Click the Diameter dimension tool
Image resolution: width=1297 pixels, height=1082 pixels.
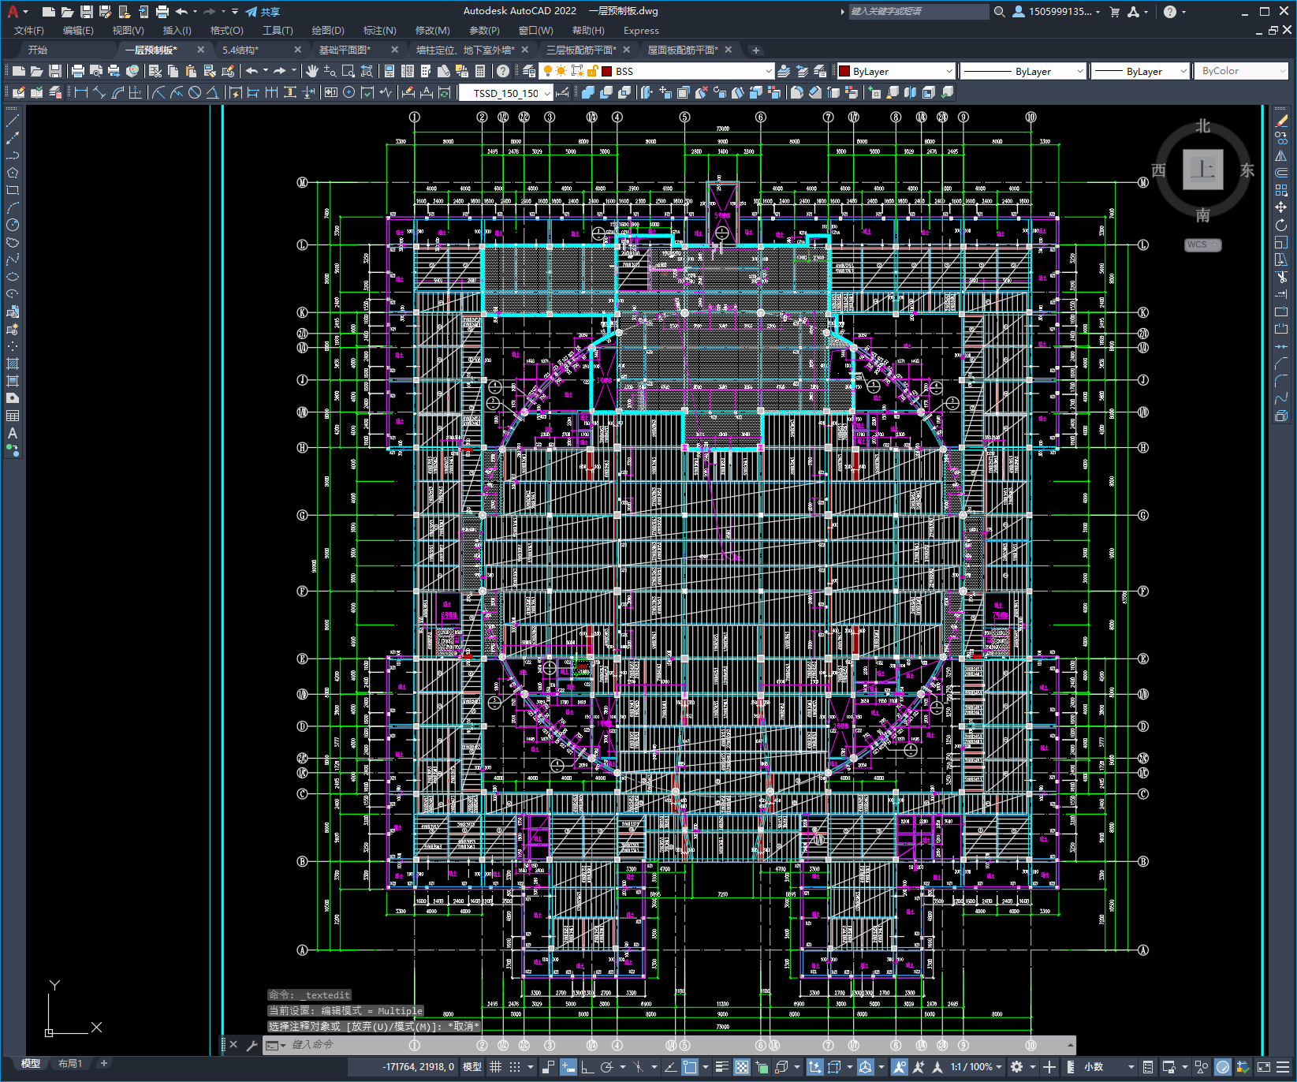click(195, 92)
